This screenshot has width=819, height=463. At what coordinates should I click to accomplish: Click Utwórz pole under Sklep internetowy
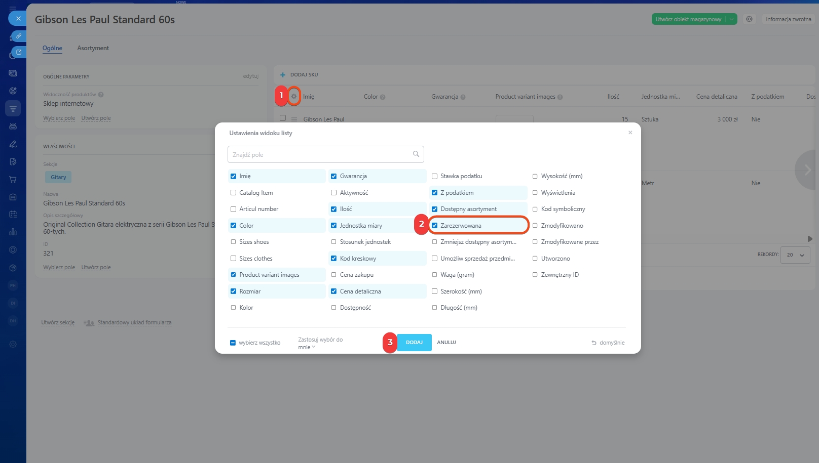(96, 118)
